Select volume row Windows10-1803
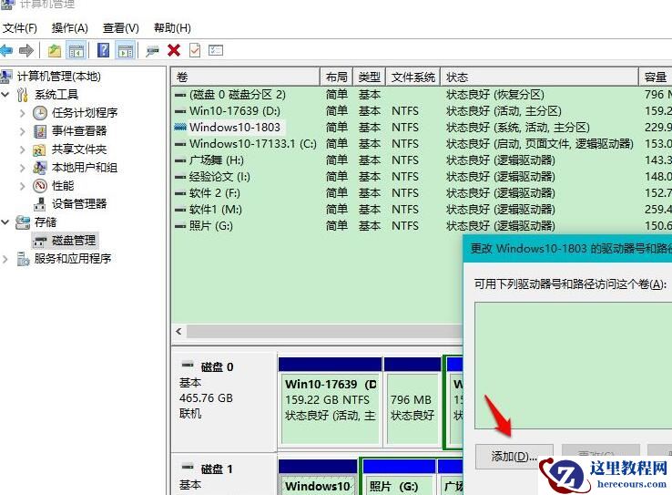The height and width of the screenshot is (495, 672). (x=423, y=128)
